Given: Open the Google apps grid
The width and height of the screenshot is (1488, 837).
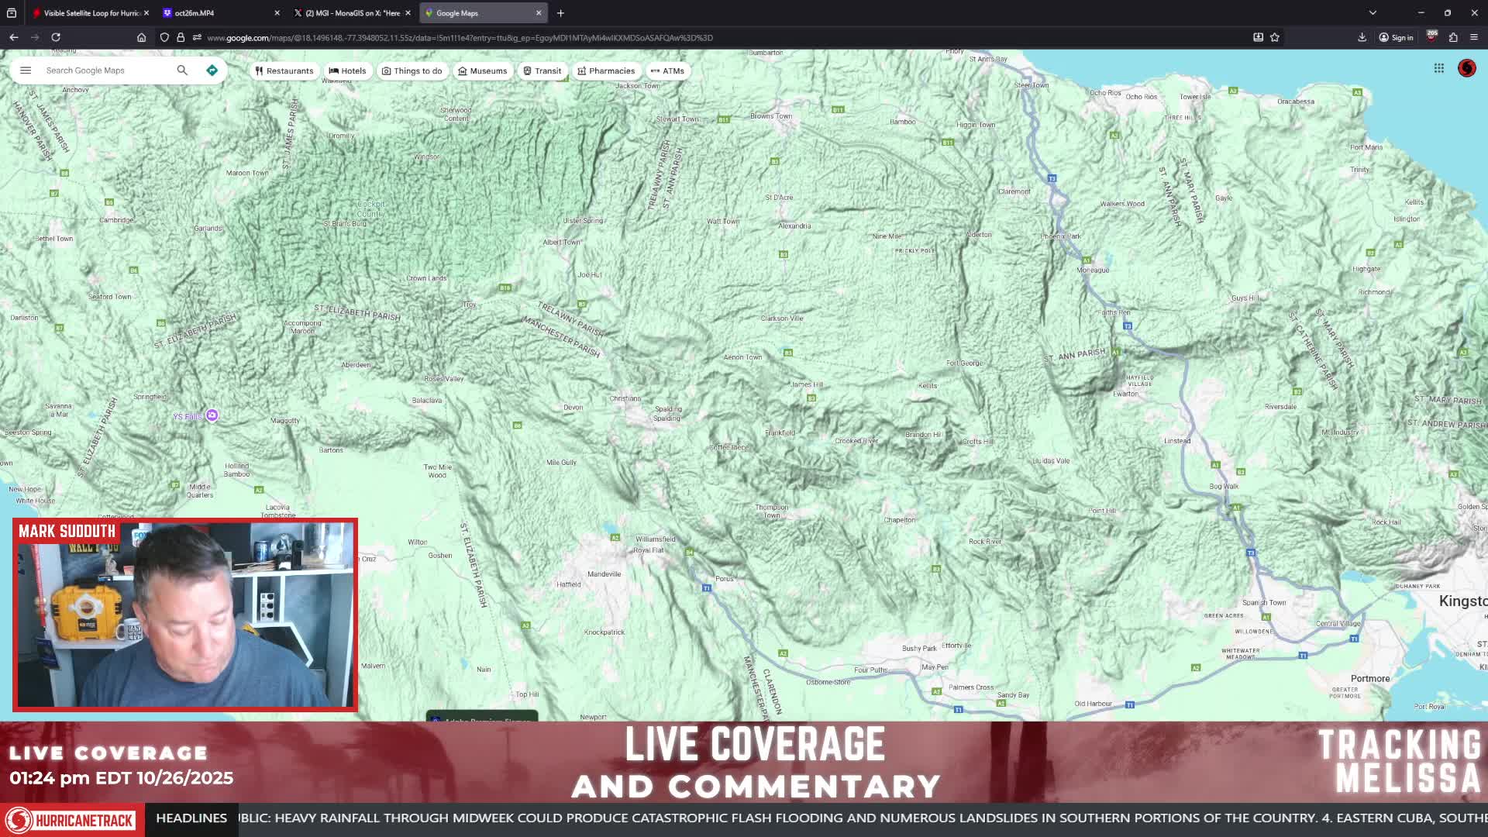Looking at the screenshot, I should coord(1438,68).
